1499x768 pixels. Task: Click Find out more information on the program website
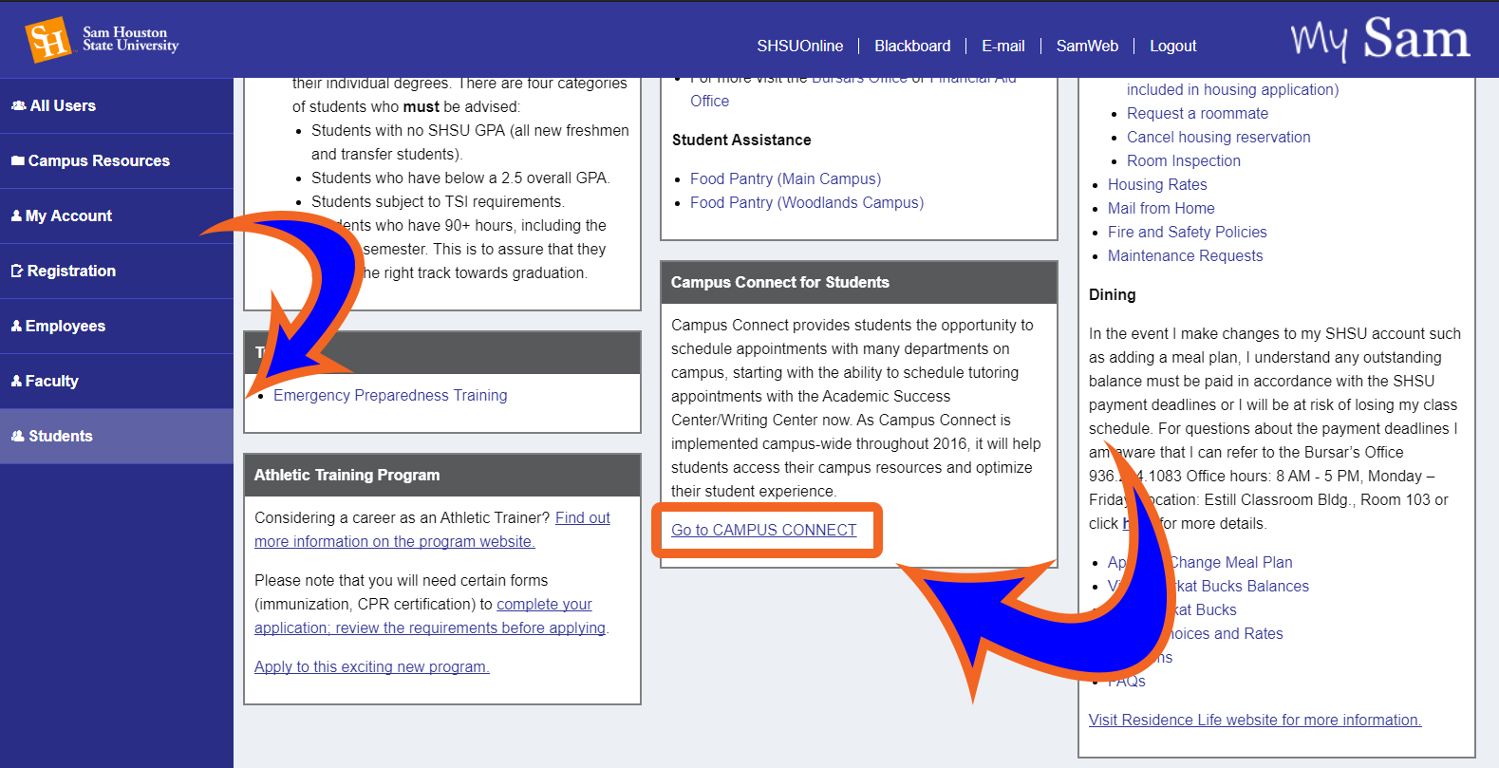coord(432,530)
